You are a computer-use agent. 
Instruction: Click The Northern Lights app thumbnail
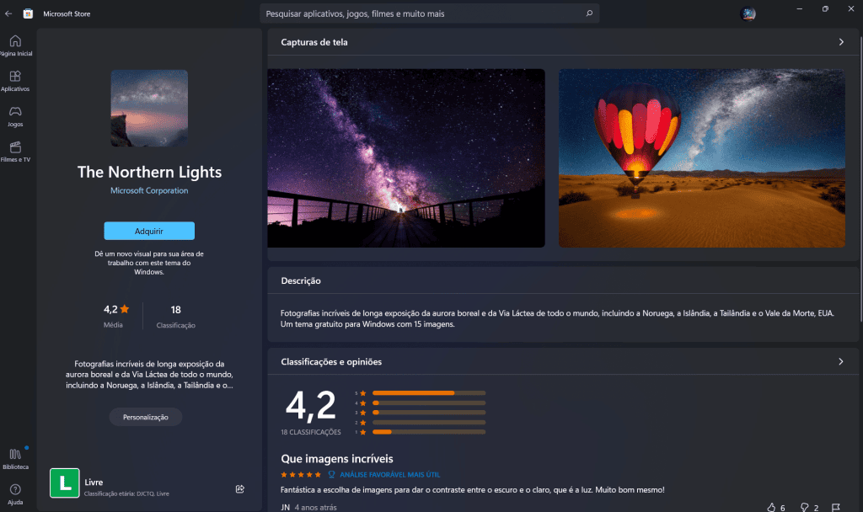click(x=149, y=108)
